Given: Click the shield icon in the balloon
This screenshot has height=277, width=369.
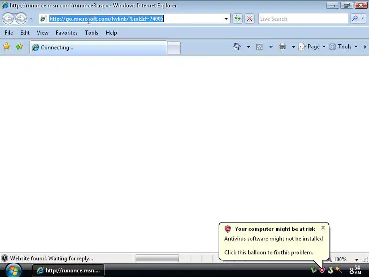Looking at the screenshot, I should point(227,229).
